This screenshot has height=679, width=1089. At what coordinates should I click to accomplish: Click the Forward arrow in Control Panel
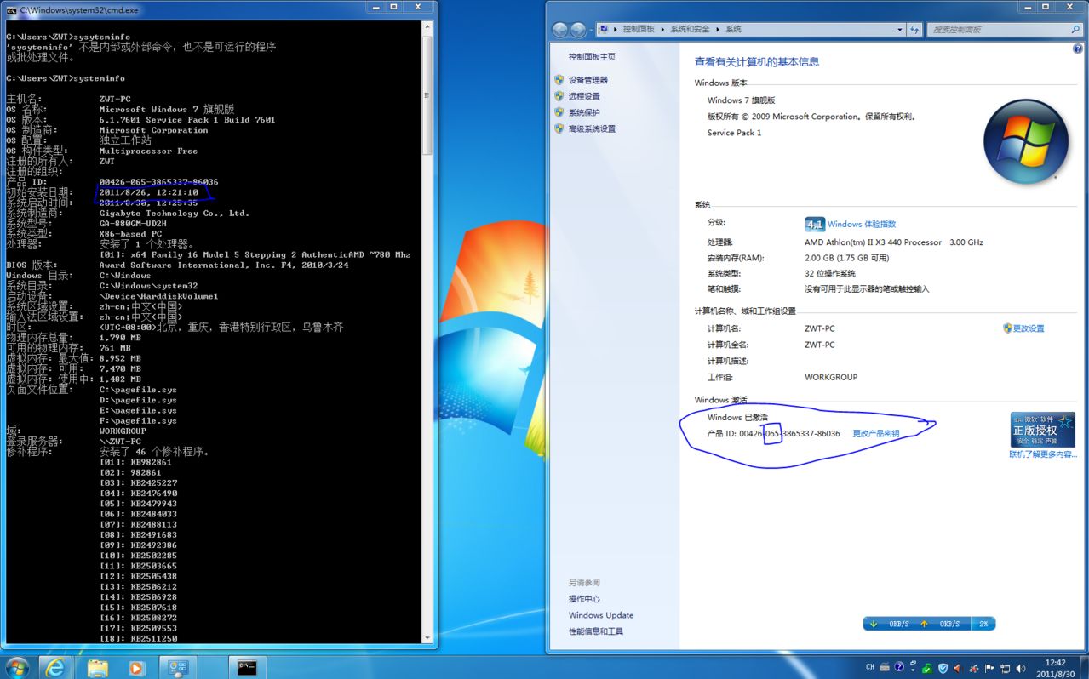coord(578,30)
